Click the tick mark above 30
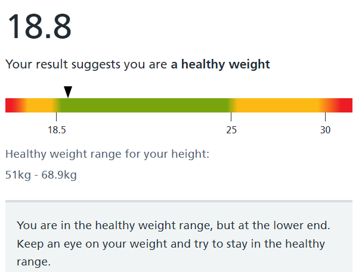This screenshot has height=272, width=362. (x=325, y=117)
